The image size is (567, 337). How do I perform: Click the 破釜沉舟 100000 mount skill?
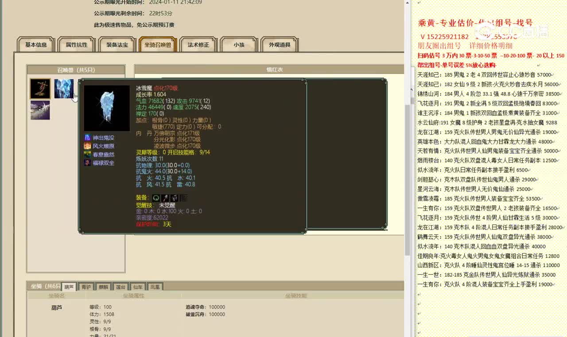206,314
